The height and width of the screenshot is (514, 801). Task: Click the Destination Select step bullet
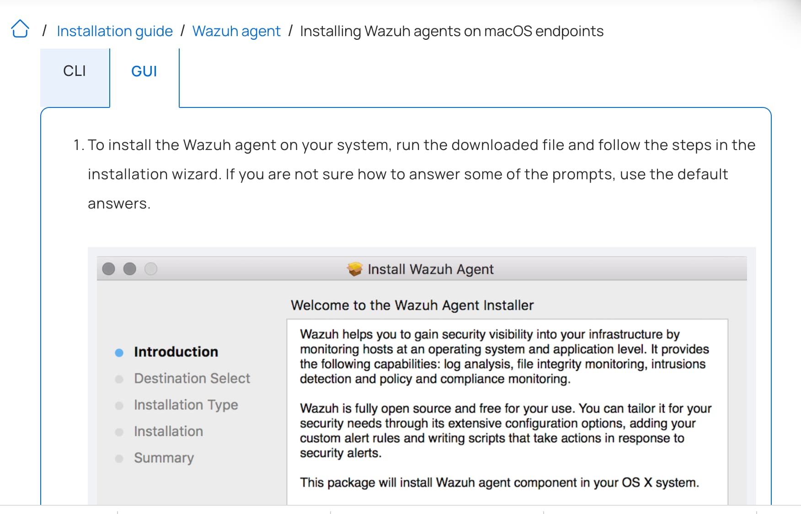[119, 379]
